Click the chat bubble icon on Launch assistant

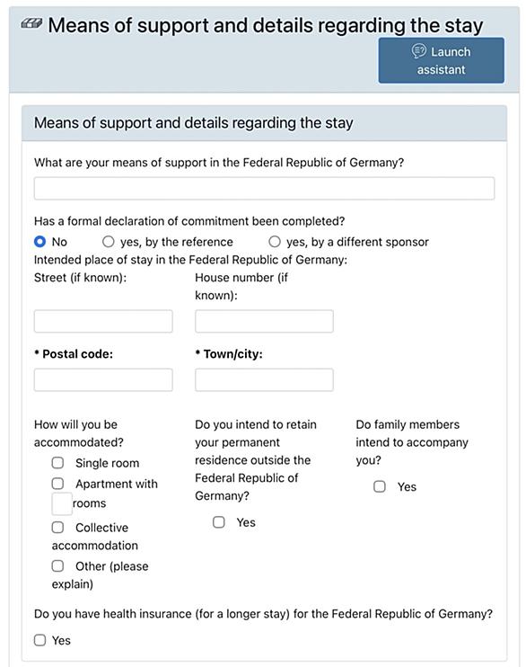(418, 51)
